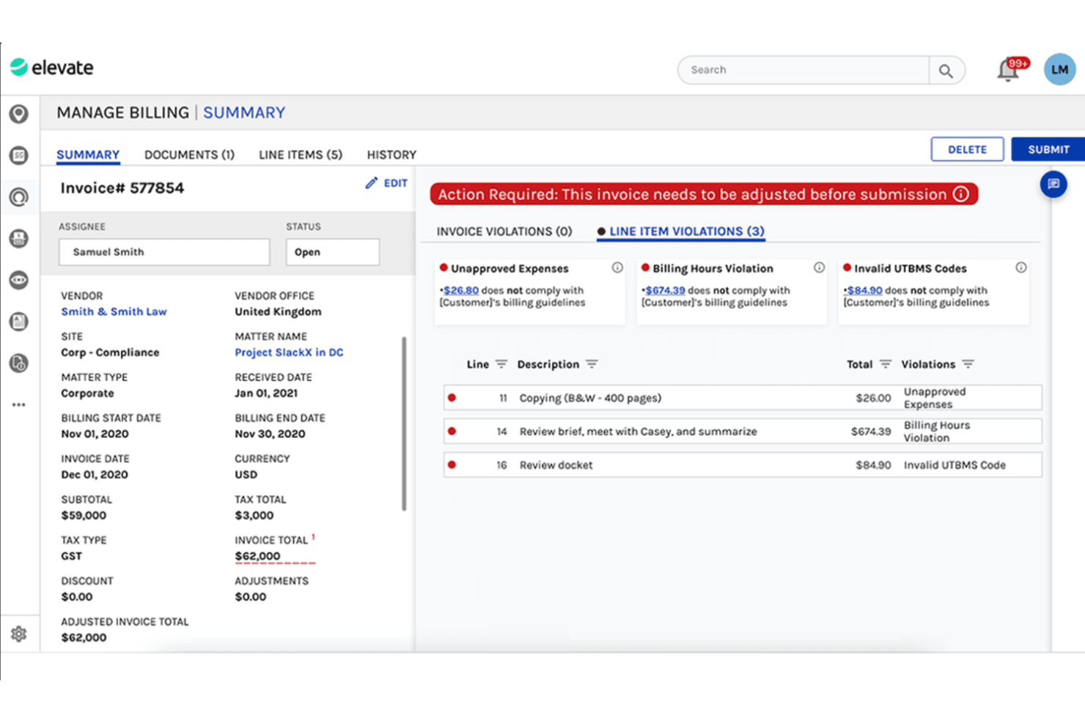Click the Delete button
The width and height of the screenshot is (1085, 723).
tap(967, 149)
